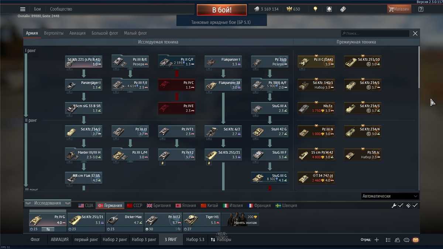The width and height of the screenshot is (443, 249).
Task: Switch to the Вертолёты tab
Action: click(54, 33)
